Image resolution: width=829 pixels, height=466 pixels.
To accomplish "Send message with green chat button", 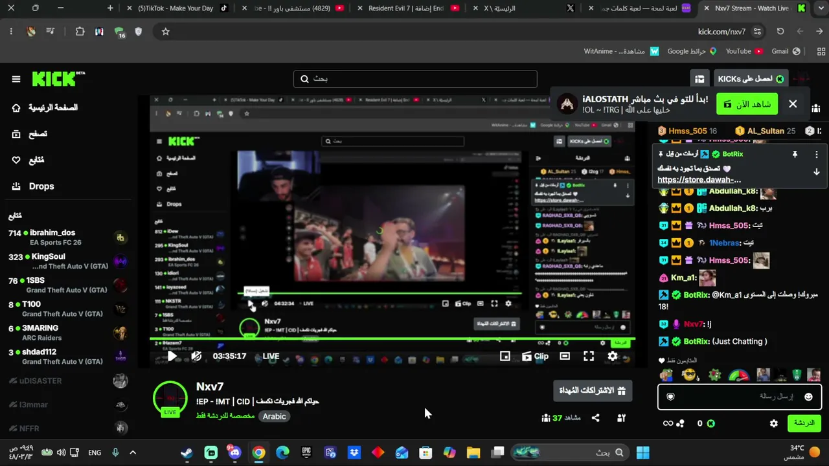I will tap(804, 423).
